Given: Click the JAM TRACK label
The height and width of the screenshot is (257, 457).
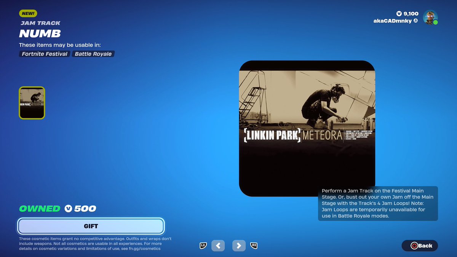Looking at the screenshot, I should pyautogui.click(x=40, y=23).
